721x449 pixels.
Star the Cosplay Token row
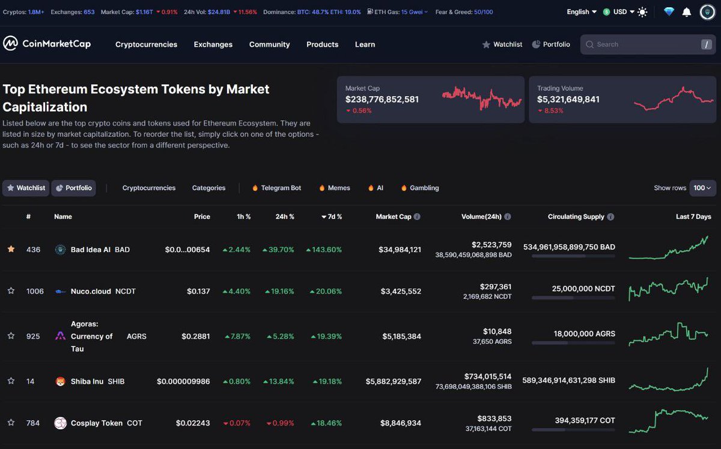click(11, 423)
